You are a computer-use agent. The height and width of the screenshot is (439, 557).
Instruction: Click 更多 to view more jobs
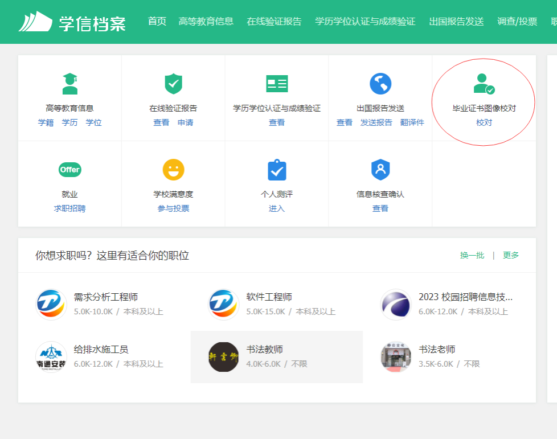tap(511, 255)
